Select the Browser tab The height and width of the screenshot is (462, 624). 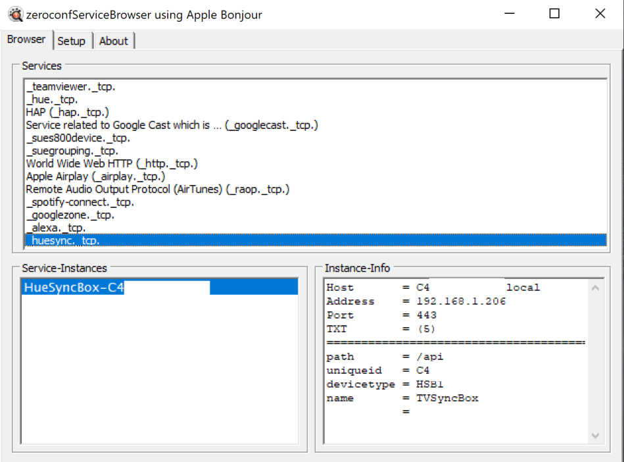pyautogui.click(x=26, y=39)
